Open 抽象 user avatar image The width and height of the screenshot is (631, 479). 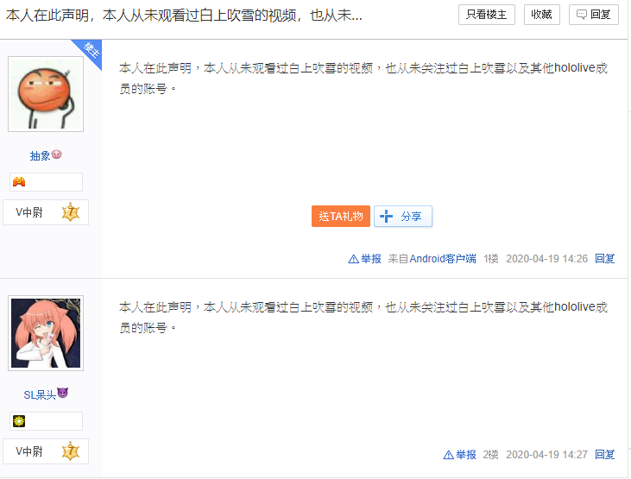[x=46, y=94]
